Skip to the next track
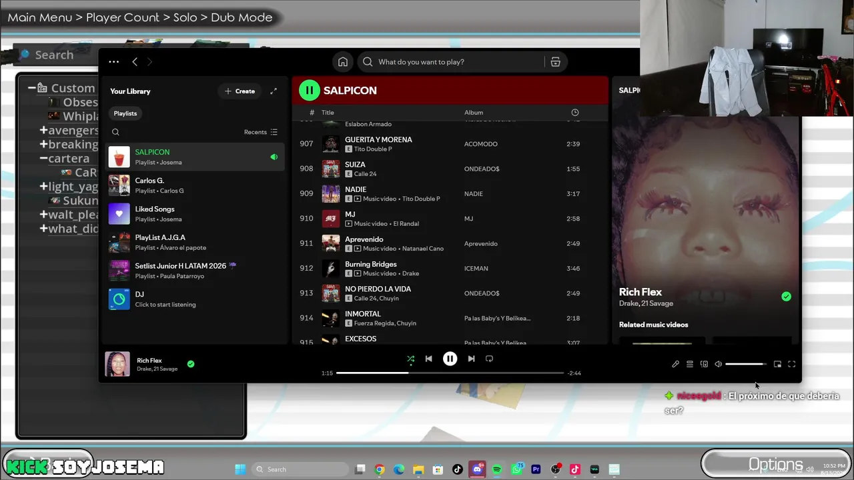 tap(471, 359)
